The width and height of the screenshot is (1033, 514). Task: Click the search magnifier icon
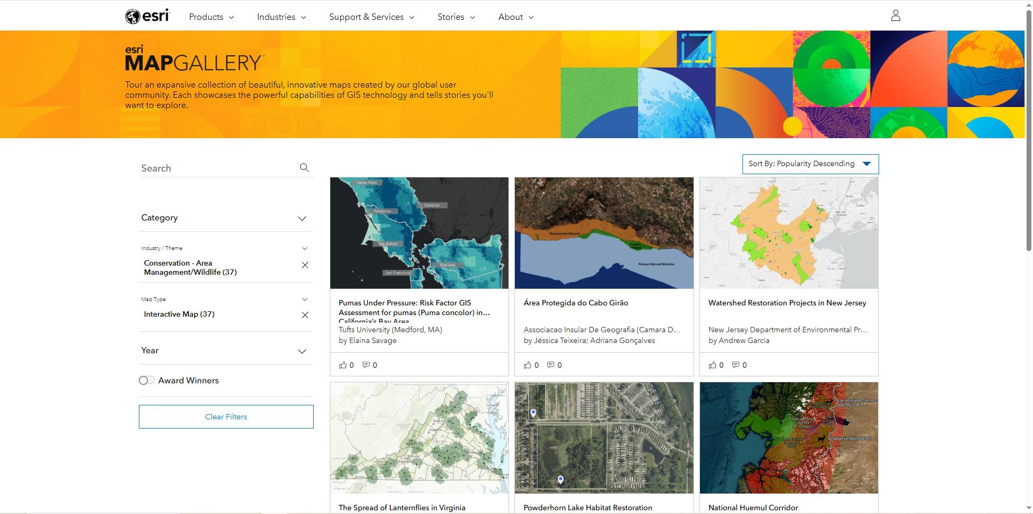tap(304, 168)
